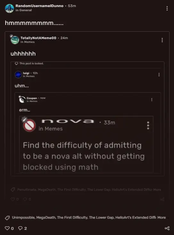
Task: Like RandomUsernameIDunno's post with the heart icon
Action: tap(7, 228)
